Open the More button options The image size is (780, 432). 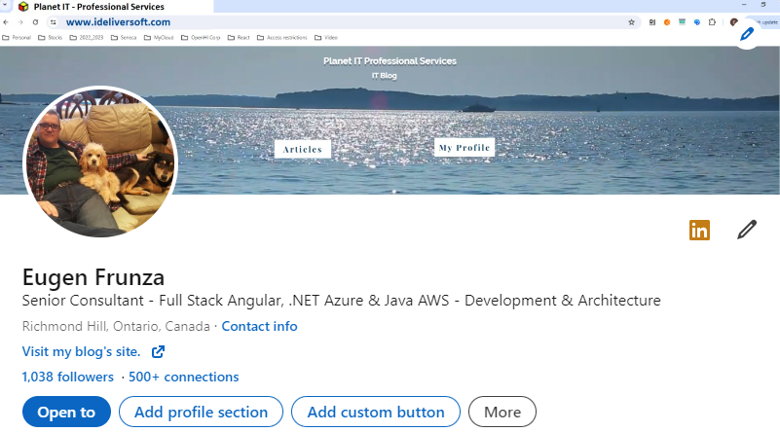pyautogui.click(x=502, y=413)
